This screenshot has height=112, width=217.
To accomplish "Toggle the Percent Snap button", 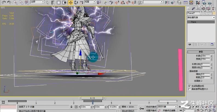I will point(128,2).
